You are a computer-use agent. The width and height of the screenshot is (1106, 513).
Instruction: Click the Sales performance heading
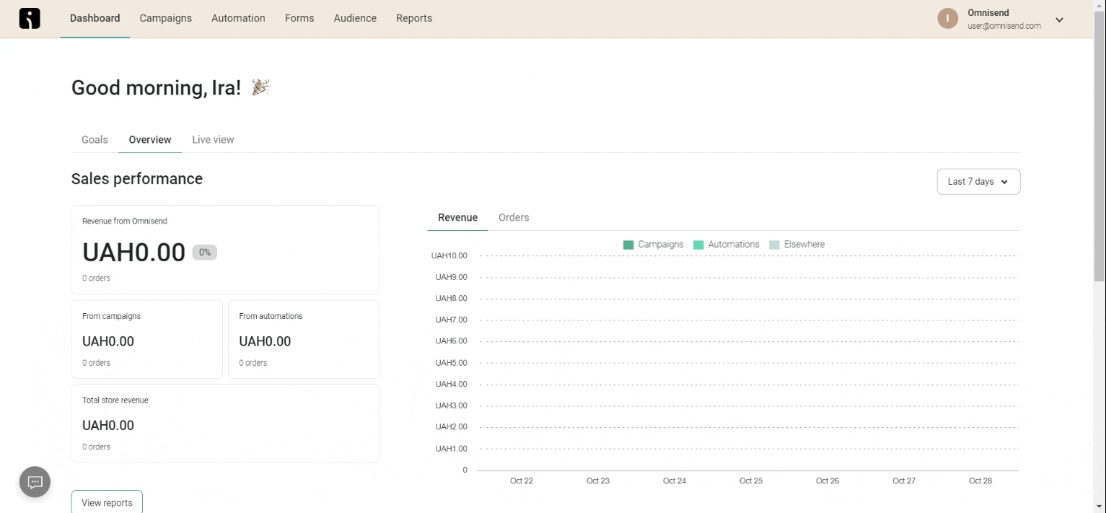click(137, 179)
